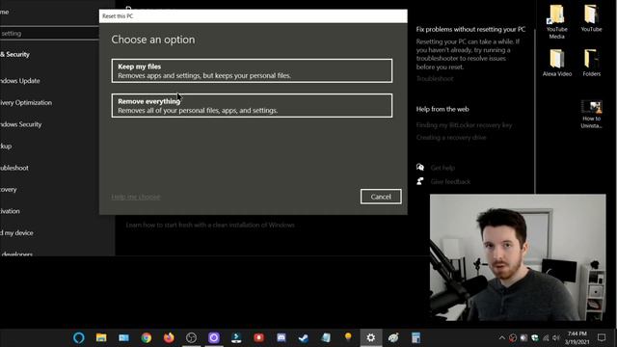617x347 pixels.
Task: Open the Alexa Video desktop folder
Action: click(x=557, y=63)
